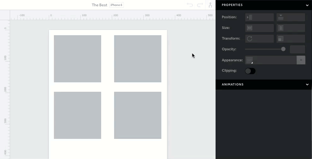Viewport: 312px width, 159px height.
Task: Open the iPhone 6 device selector
Action: (116, 5)
